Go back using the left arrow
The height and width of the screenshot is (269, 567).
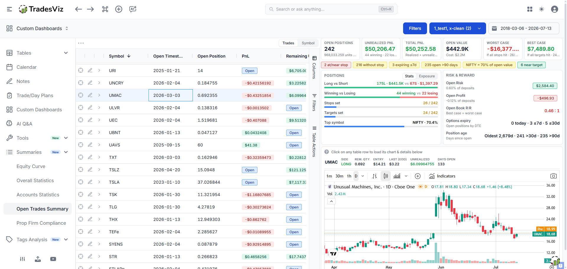78,9
